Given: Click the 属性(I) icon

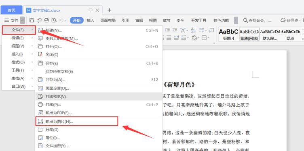Looking at the screenshot, I should coord(40,138).
